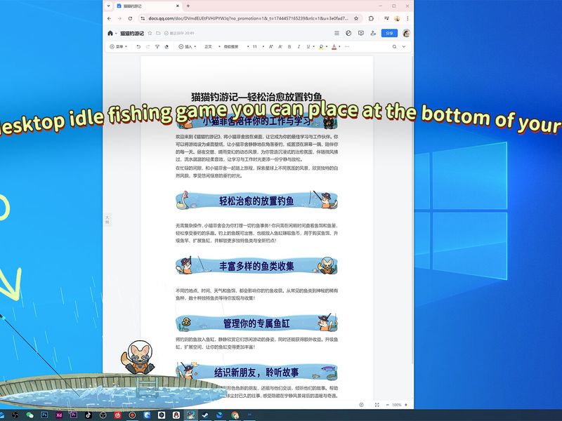Expand the 正文 paragraph style dropdown
This screenshot has width=562, height=421.
pos(212,46)
